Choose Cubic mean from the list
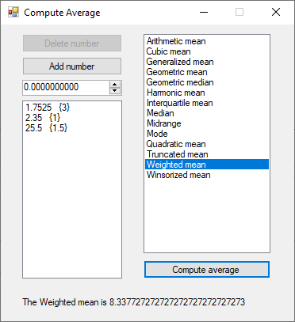295x322 pixels. (207, 51)
